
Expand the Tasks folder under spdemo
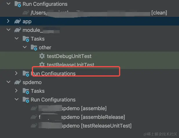(16, 91)
